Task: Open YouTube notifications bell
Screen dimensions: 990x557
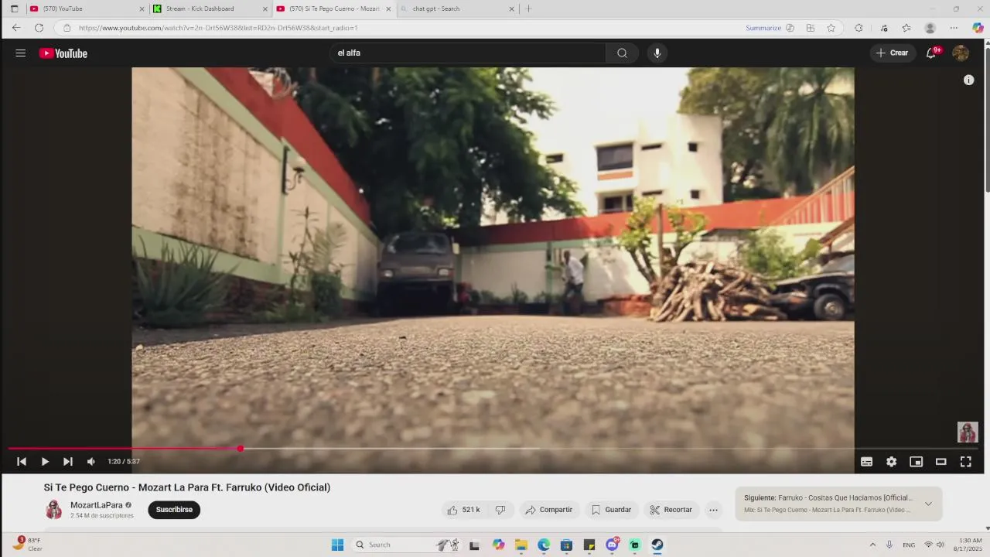Action: tap(932, 53)
